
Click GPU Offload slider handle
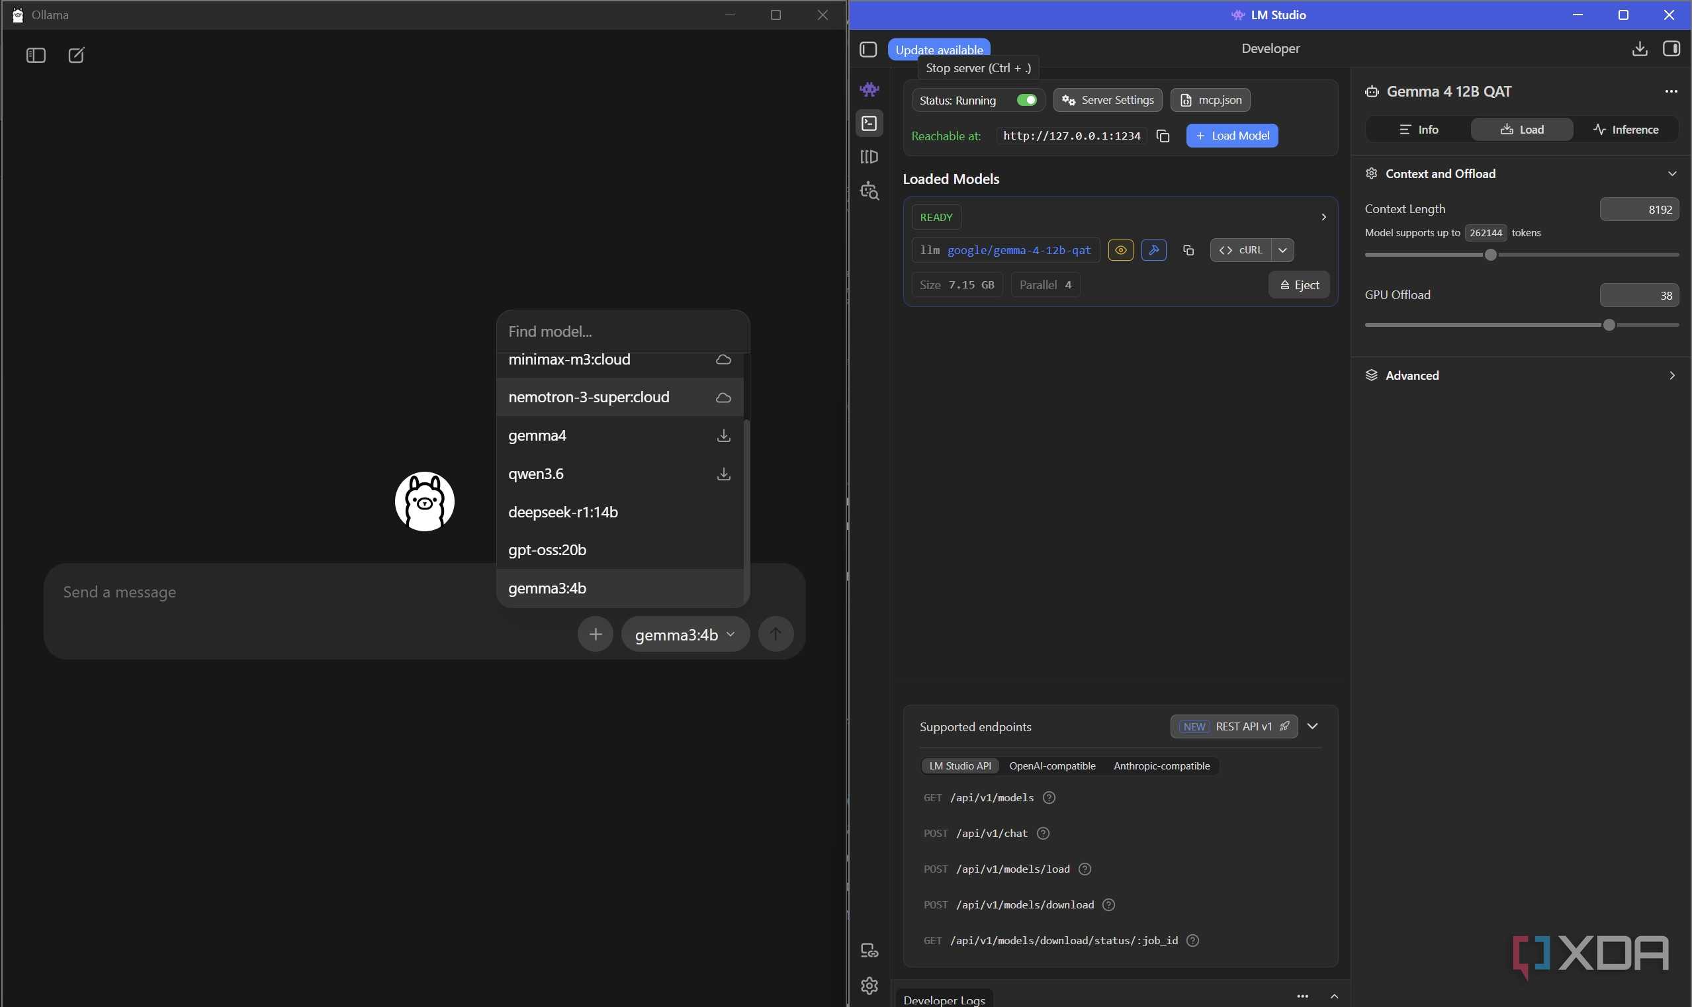tap(1609, 325)
